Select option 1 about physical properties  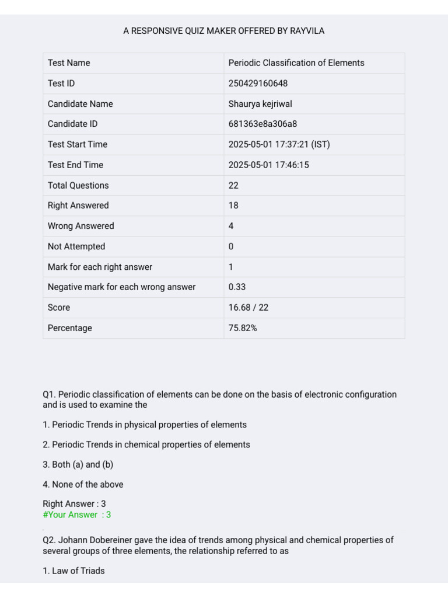(x=145, y=425)
